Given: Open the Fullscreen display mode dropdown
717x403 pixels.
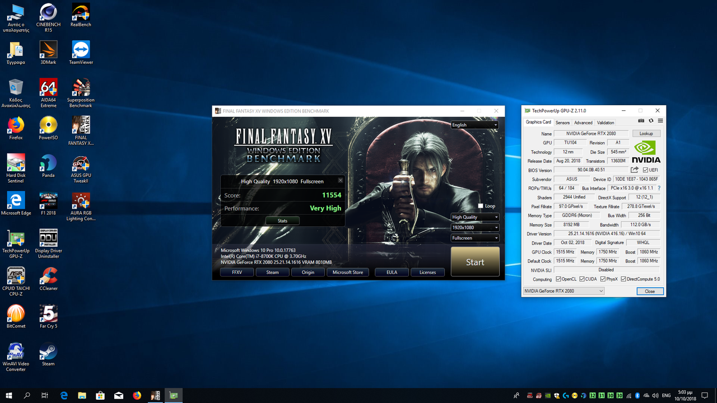Looking at the screenshot, I should 474,238.
